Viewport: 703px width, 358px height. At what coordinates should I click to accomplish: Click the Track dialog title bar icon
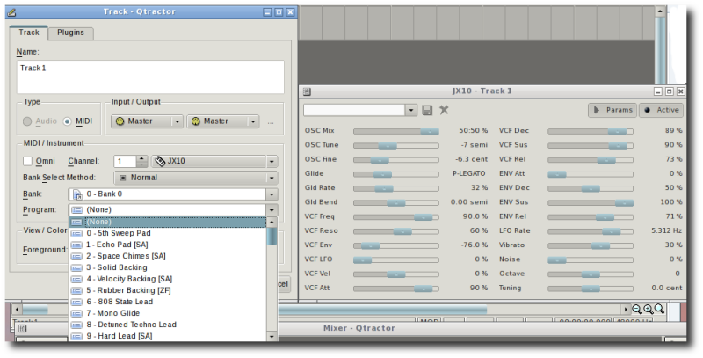click(x=11, y=12)
